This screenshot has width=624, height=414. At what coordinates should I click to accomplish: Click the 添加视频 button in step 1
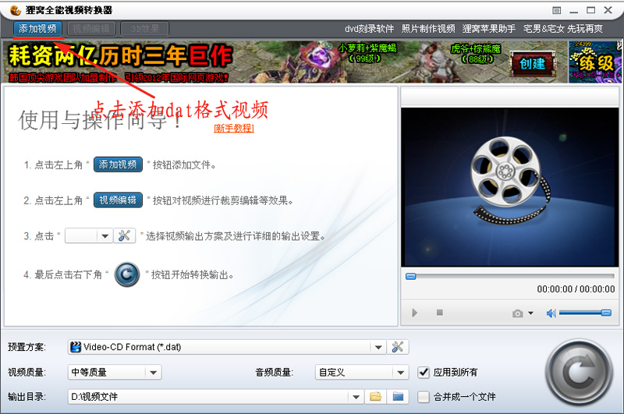point(118,165)
